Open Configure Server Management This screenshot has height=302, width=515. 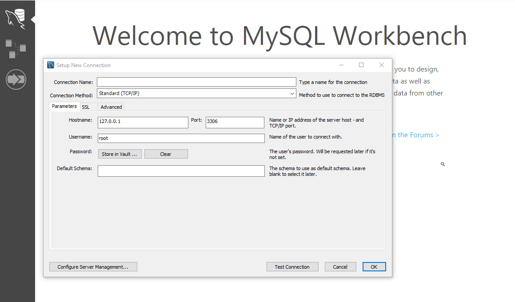(x=93, y=267)
